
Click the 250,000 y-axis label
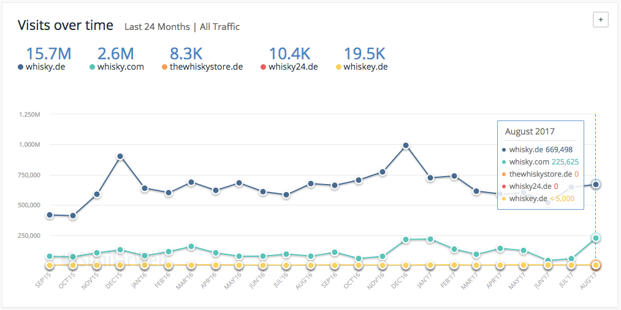click(x=29, y=236)
